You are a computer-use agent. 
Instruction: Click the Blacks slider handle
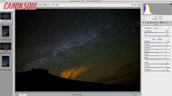(x=157, y=59)
